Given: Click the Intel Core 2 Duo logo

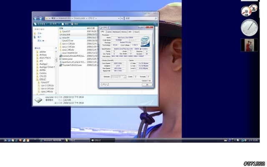Looking at the screenshot, I should [145, 41].
